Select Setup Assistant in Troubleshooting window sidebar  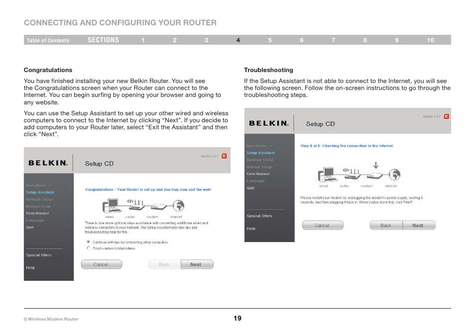(x=261, y=153)
